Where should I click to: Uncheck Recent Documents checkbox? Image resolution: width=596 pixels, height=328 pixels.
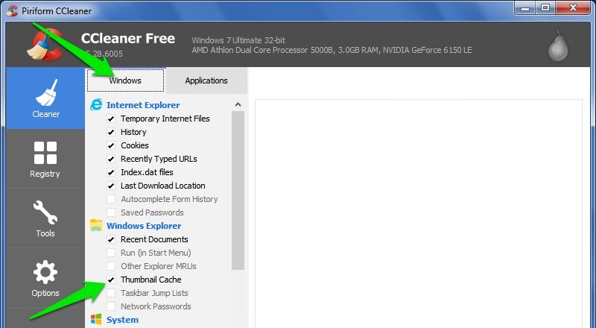(x=111, y=239)
